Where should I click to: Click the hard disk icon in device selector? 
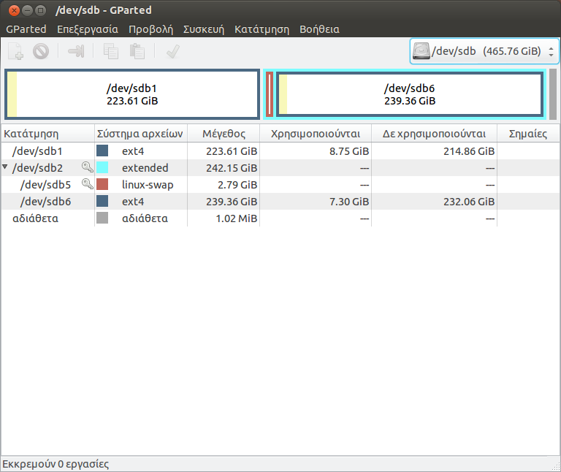[421, 51]
